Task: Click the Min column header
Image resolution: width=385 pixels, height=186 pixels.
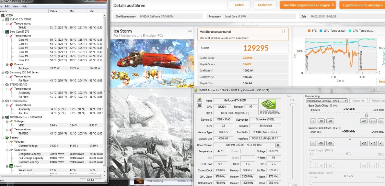Action: [x=78, y=11]
